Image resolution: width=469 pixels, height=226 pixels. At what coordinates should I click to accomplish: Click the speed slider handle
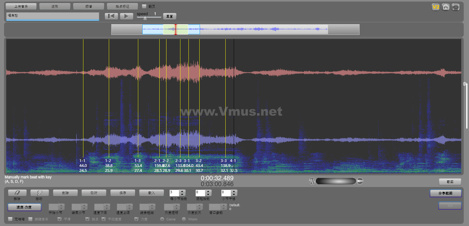145,18
